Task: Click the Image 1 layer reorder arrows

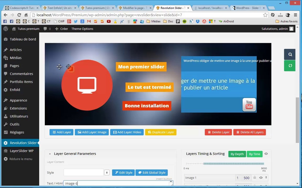Action: 266,178
